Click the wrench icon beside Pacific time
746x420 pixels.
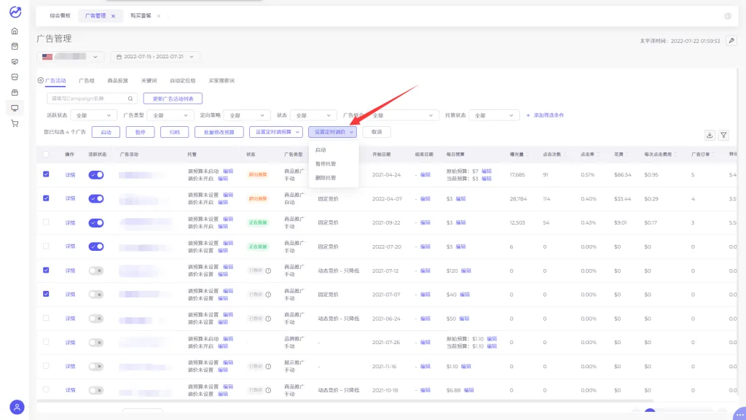click(x=731, y=41)
